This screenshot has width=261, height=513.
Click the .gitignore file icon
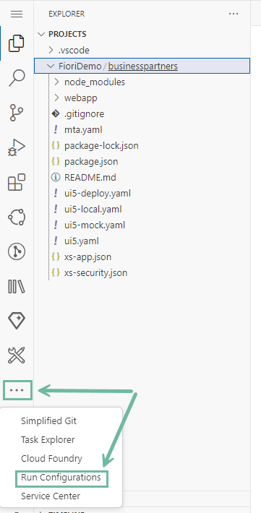[x=56, y=114]
